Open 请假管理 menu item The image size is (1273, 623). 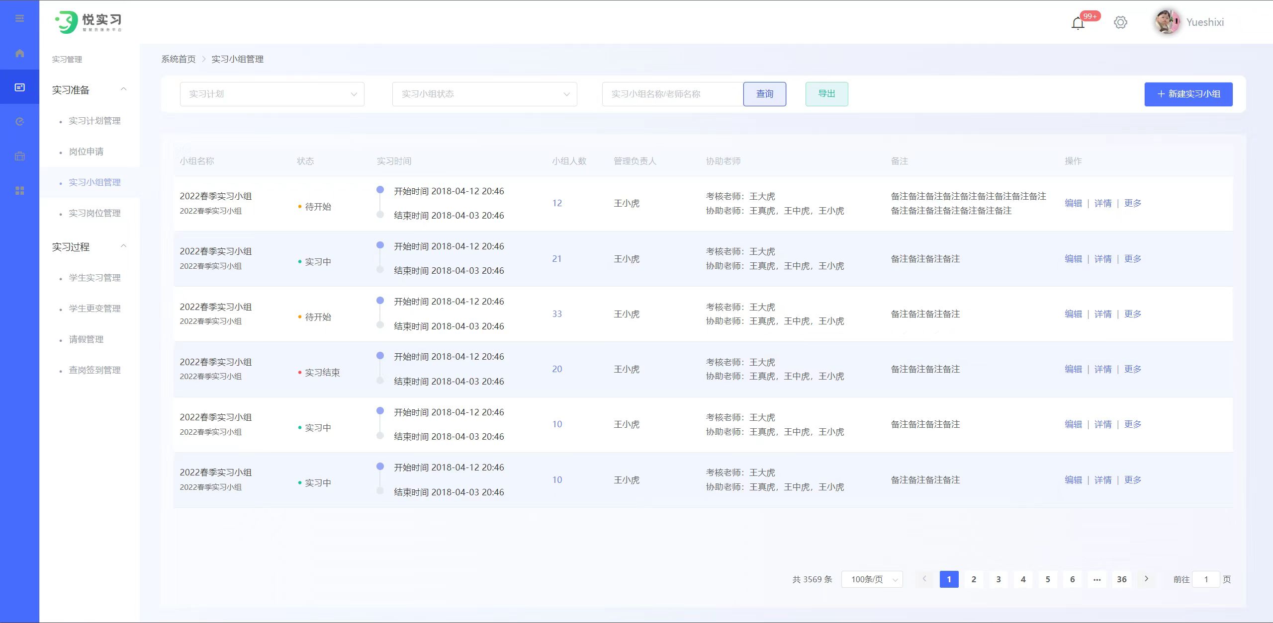tap(86, 339)
